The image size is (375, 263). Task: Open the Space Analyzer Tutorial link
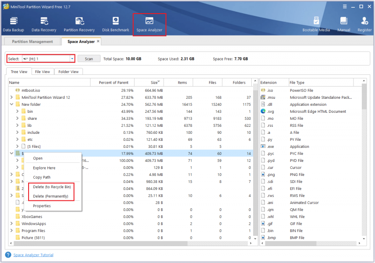click(x=33, y=255)
